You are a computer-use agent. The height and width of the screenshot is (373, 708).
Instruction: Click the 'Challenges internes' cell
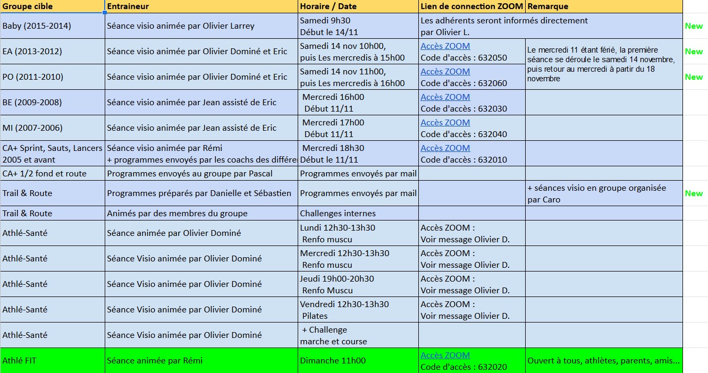[x=358, y=213]
